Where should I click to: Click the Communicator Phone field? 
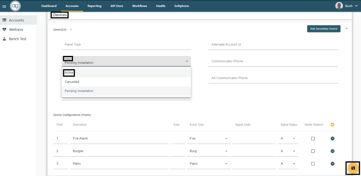tap(273, 61)
